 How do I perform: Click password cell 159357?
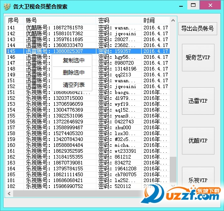click(x=119, y=51)
